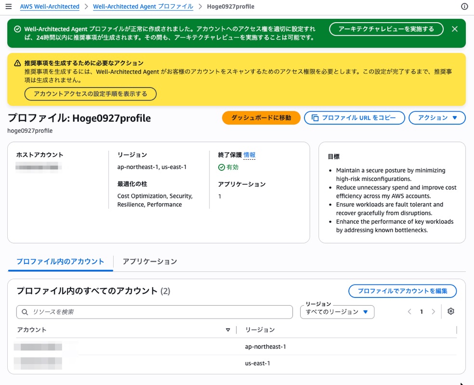Click the 有効 status text
Image resolution: width=474 pixels, height=385 pixels.
click(233, 167)
